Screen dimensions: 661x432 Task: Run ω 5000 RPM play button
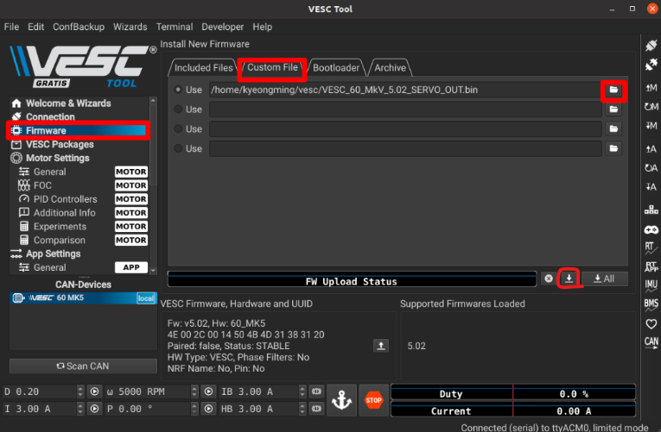[208, 391]
